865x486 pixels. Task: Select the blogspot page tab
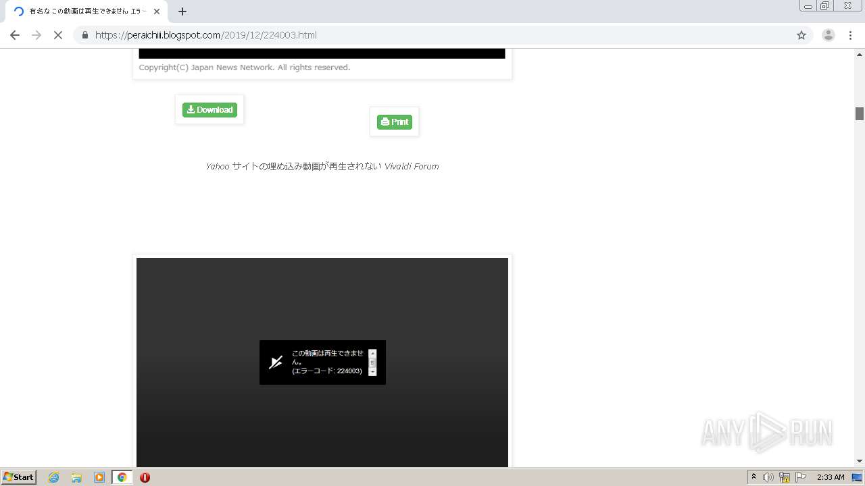click(x=85, y=11)
